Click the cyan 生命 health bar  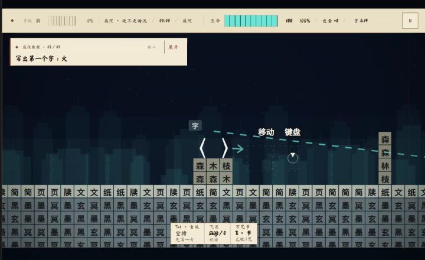click(x=251, y=21)
